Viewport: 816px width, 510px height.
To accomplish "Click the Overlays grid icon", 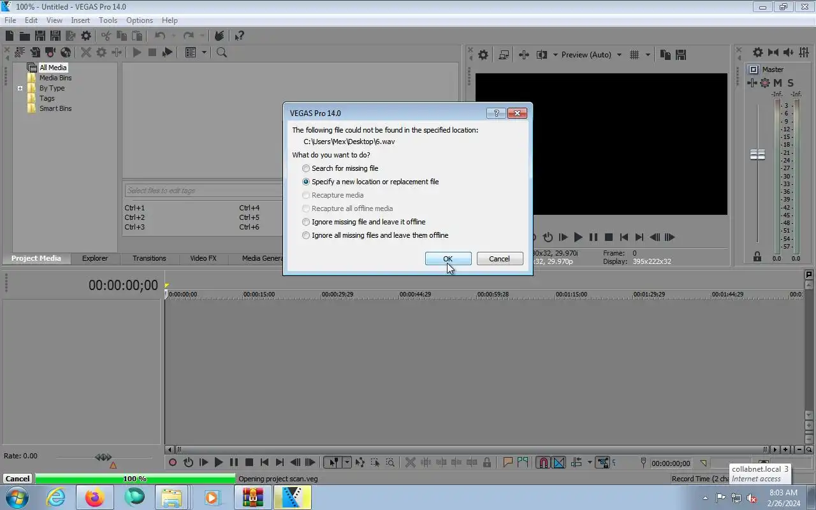I will [x=634, y=55].
